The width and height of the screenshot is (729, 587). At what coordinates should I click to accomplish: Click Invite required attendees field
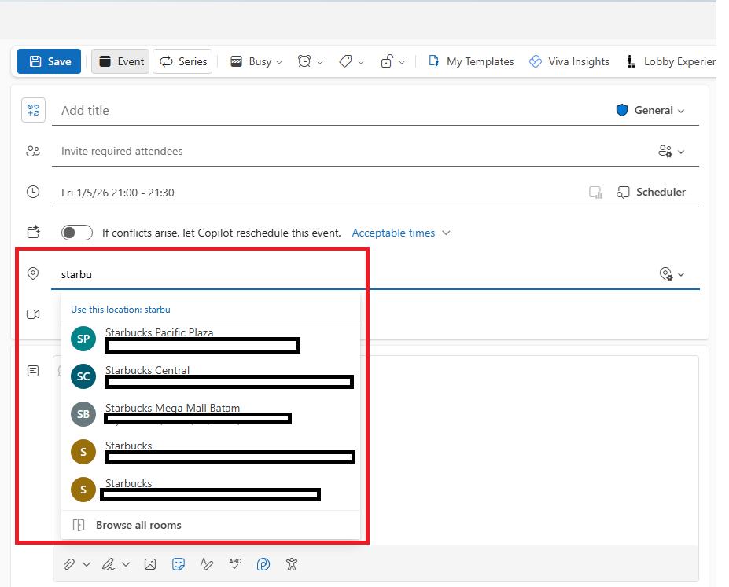pos(348,152)
